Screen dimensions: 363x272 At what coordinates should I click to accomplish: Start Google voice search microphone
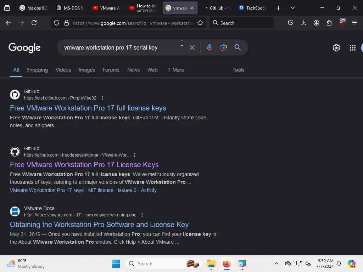[209, 47]
